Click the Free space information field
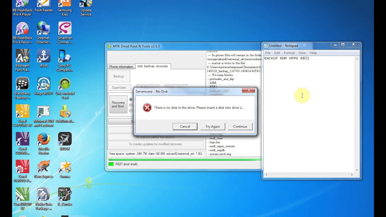Screen dimensions: 386x217 pyautogui.click(x=156, y=154)
